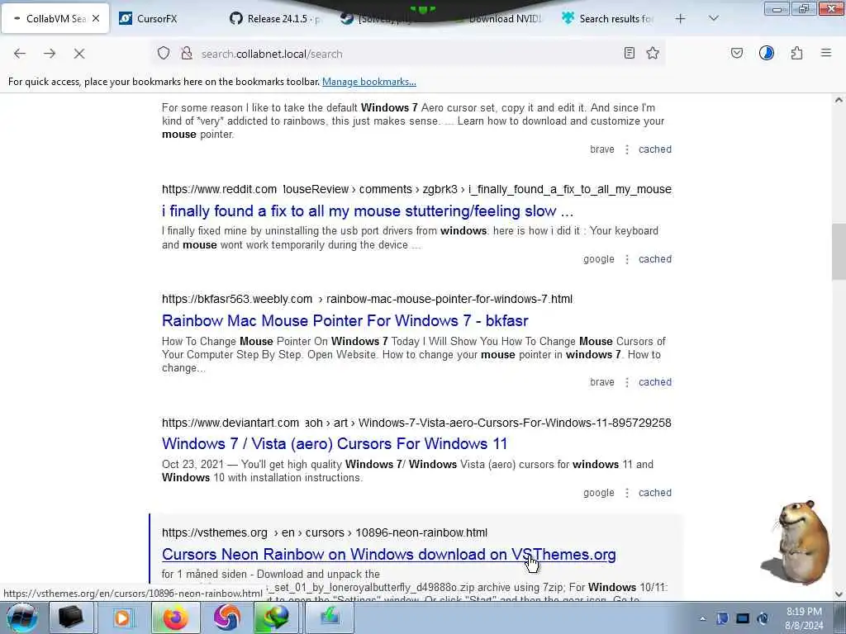846x634 pixels.
Task: Click the https://www.reddit.com result URL text
Action: click(219, 189)
